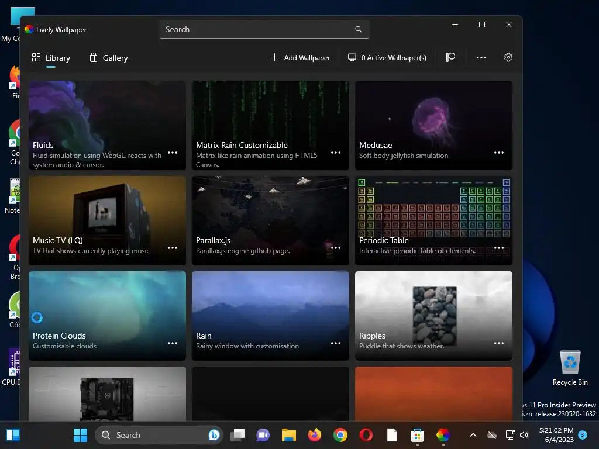Open the 0 Active Wallpaper(s) control panel
Screen dimensions: 599x449
coord(387,58)
